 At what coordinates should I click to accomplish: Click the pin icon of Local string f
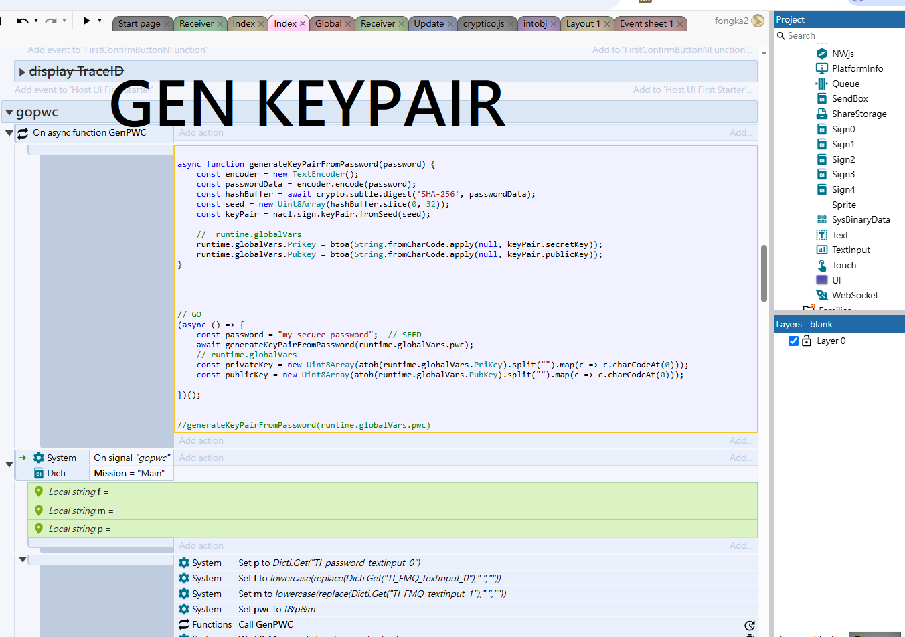pyautogui.click(x=39, y=492)
